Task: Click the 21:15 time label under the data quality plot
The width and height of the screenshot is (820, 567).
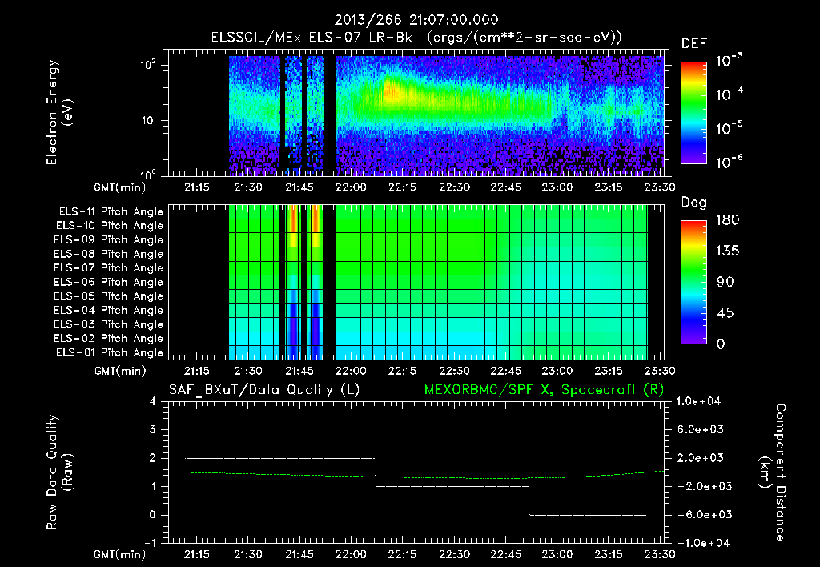Action: [x=196, y=554]
